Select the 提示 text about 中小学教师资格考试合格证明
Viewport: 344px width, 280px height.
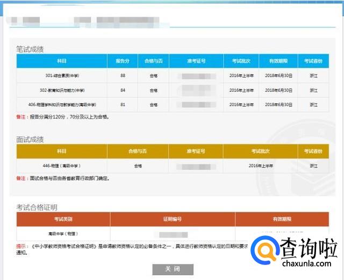coord(132,249)
